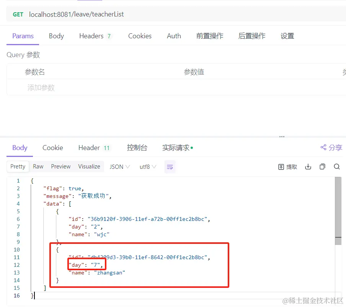
Task: Click the 参数值 column header
Action: [194, 72]
